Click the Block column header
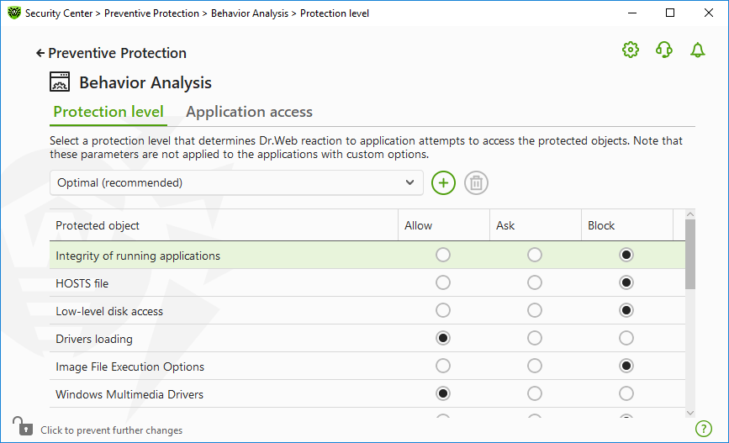729x443 pixels. 626,225
